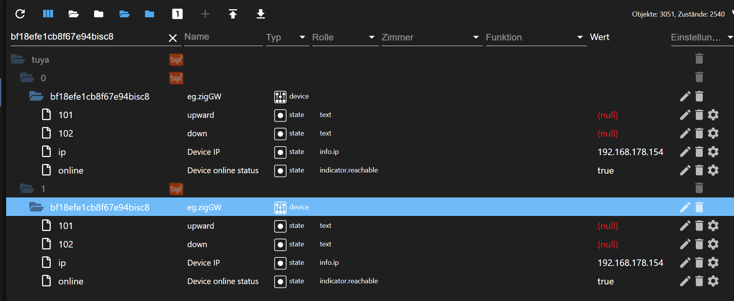Select state 101 in tuya instance 0
734x301 pixels.
pos(66,115)
